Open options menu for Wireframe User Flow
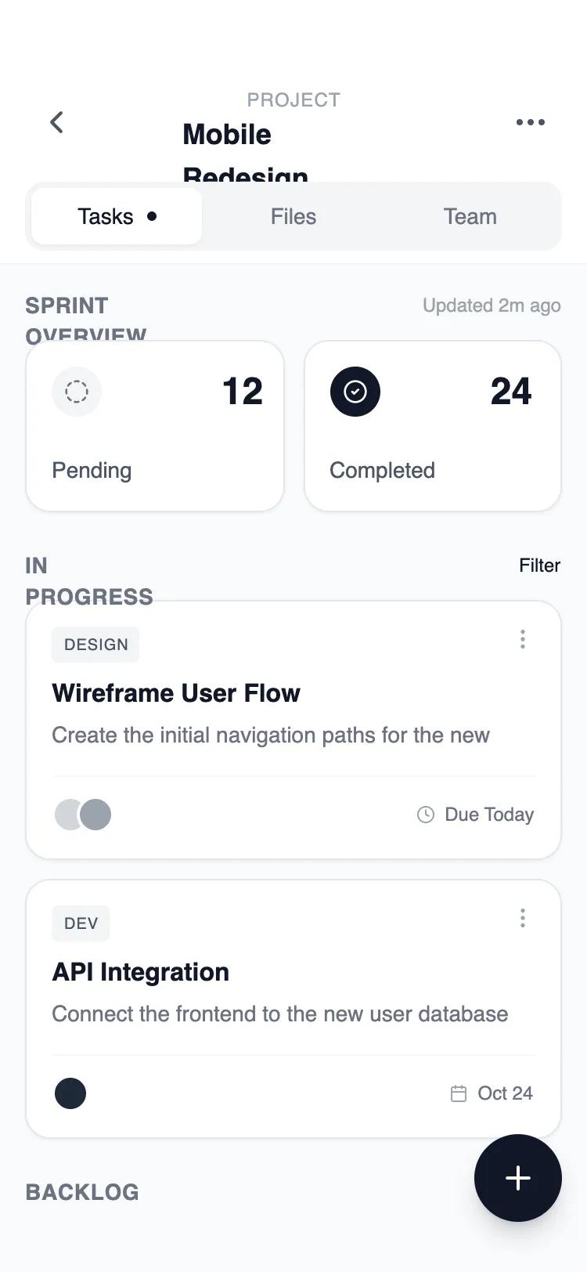587x1272 pixels. coord(523,639)
